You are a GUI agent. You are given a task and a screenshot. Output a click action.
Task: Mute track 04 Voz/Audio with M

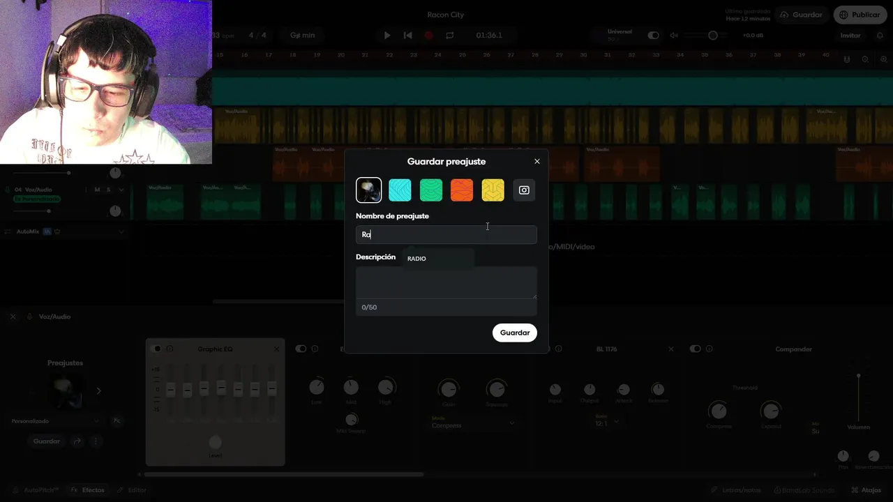98,190
